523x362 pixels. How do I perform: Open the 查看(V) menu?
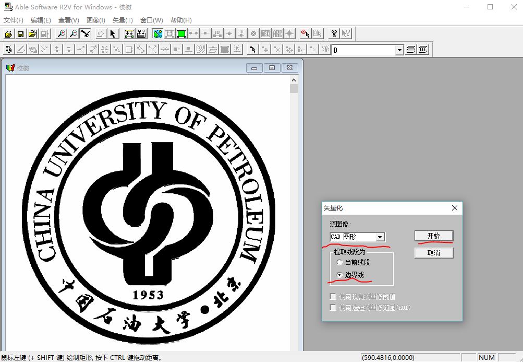pyautogui.click(x=69, y=20)
